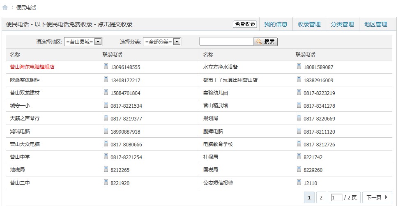Select page 1 in pagination
This screenshot has height=206, width=398.
point(309,197)
